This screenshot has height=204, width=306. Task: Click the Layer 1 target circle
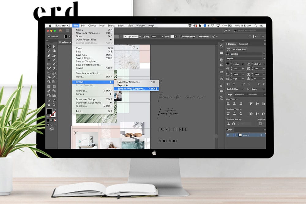tap(261, 135)
